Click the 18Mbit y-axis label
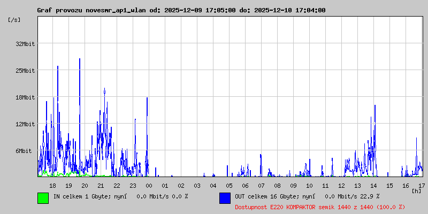The height and width of the screenshot is (214, 428). click(25, 97)
